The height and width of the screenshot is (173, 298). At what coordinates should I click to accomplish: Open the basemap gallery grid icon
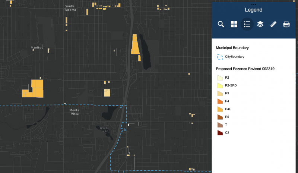234,24
